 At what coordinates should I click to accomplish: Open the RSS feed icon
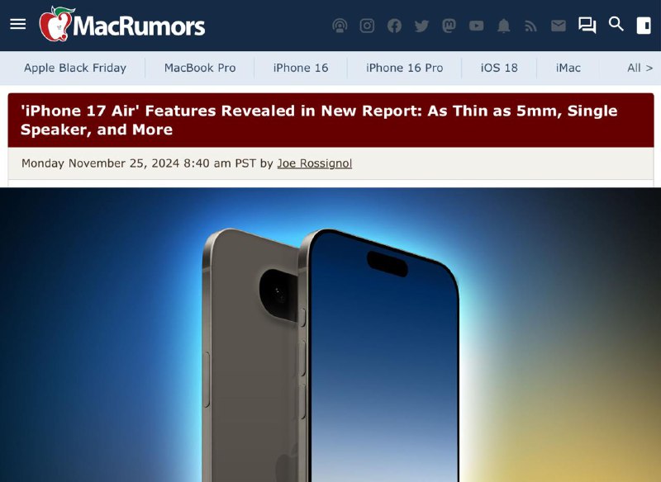tap(530, 26)
